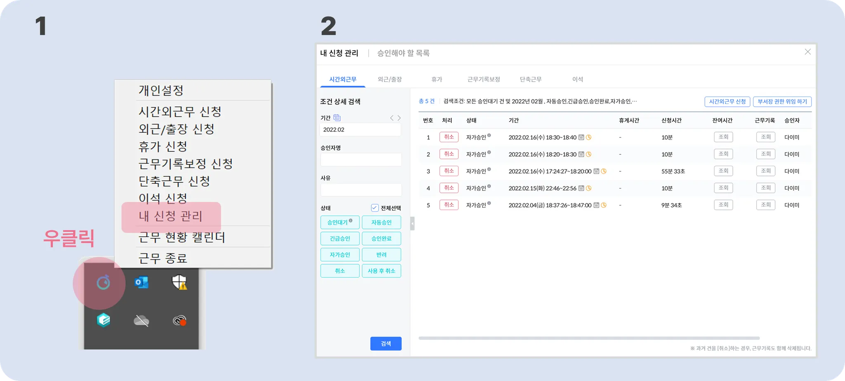Image resolution: width=845 pixels, height=381 pixels.
Task: Click the orange clock icon in row 3
Action: (x=604, y=171)
